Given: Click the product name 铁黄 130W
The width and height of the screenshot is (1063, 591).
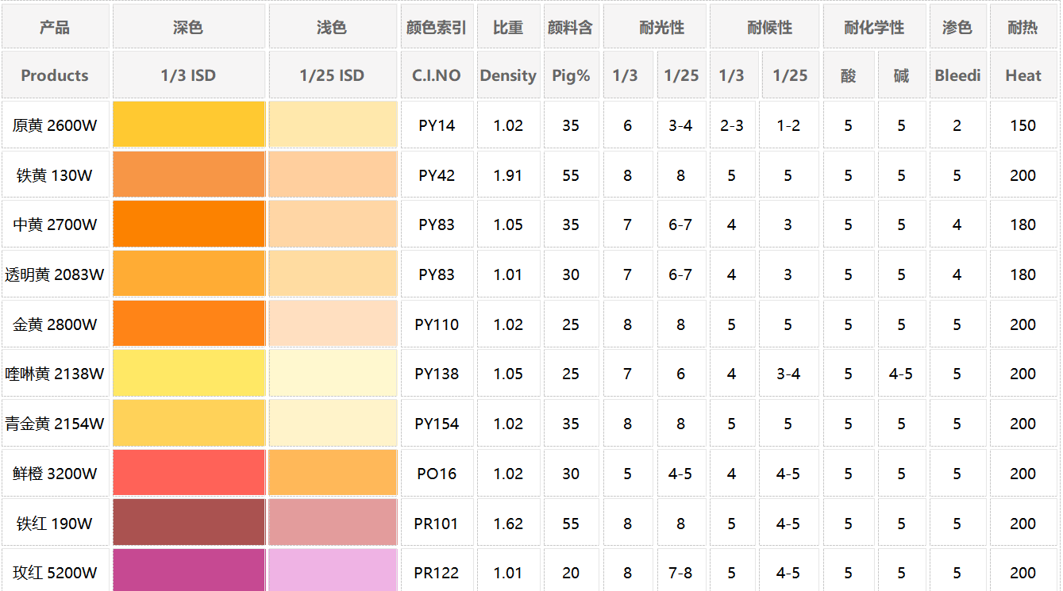Looking at the screenshot, I should coord(55,175).
